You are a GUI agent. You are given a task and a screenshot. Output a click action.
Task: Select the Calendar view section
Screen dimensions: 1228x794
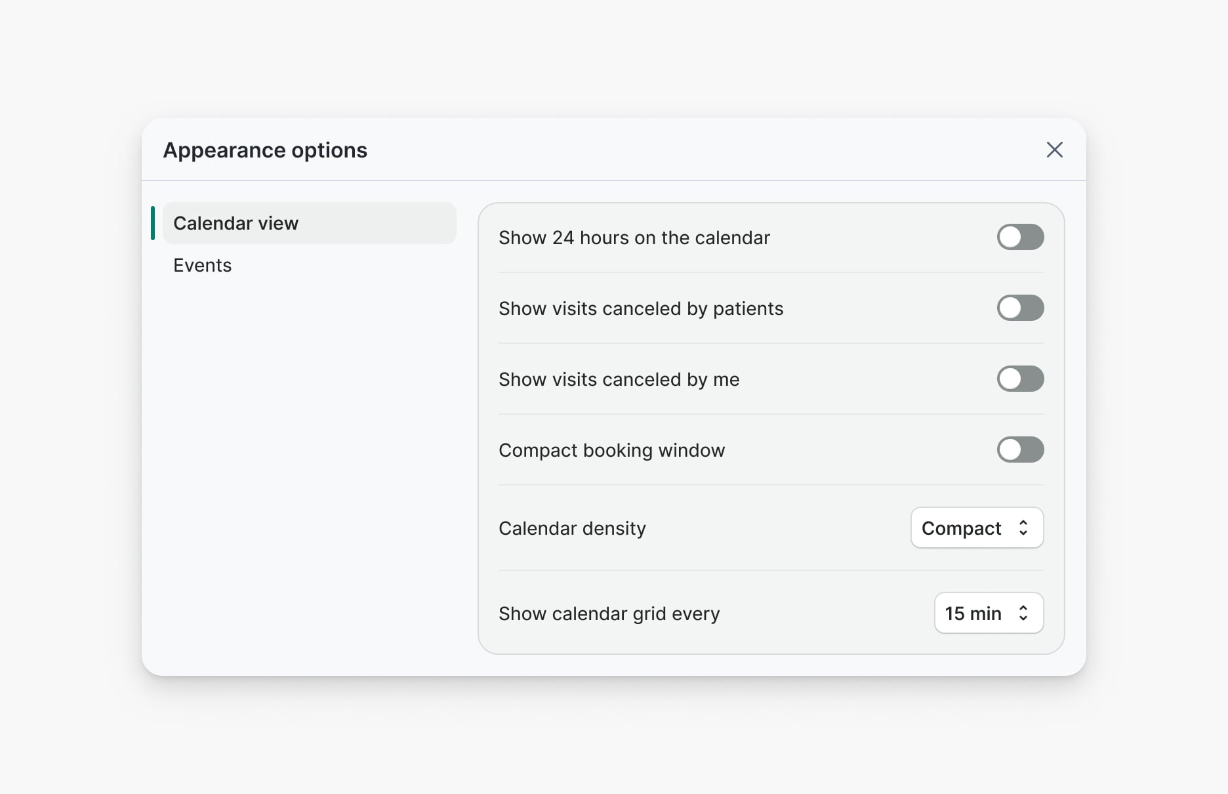pos(309,223)
